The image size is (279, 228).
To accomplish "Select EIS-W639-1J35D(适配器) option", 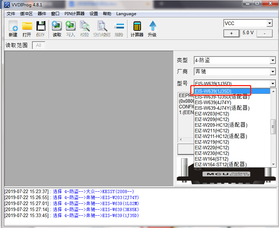I will tap(232, 97).
